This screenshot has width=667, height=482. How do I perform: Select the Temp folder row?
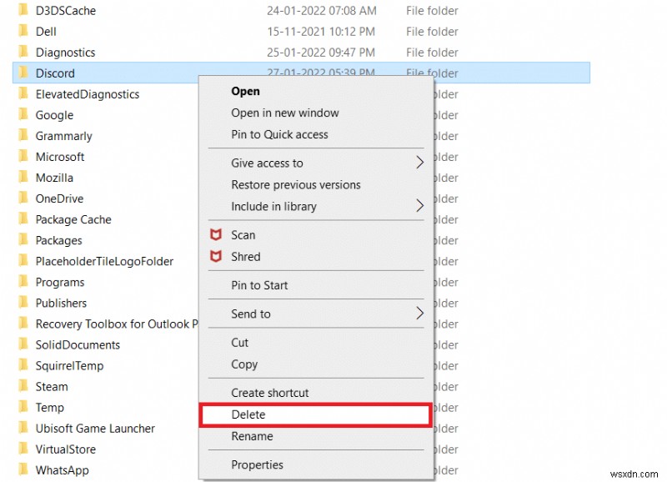click(52, 407)
